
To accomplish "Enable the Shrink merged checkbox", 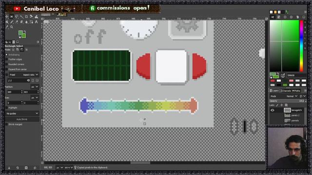I will pos(6,124).
